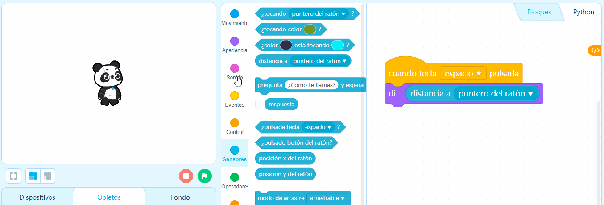
Task: Open the Objetos tab
Action: [x=109, y=197]
